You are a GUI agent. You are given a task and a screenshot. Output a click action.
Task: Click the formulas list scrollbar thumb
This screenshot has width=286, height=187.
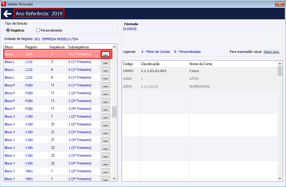(x=114, y=112)
